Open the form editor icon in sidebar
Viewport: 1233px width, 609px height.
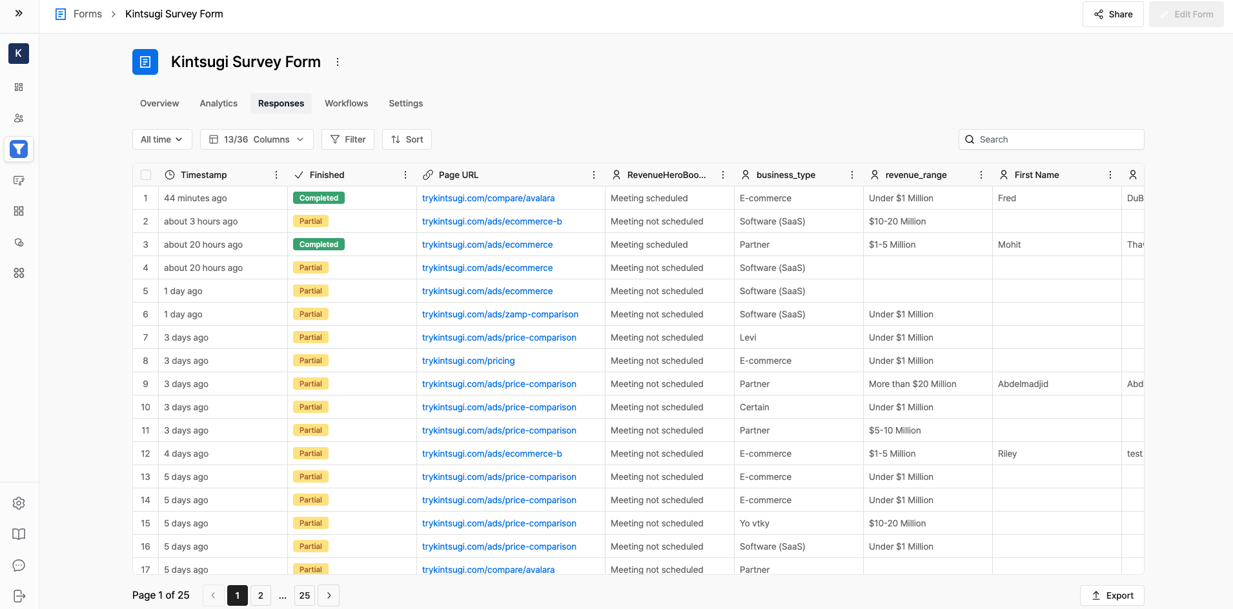19,180
